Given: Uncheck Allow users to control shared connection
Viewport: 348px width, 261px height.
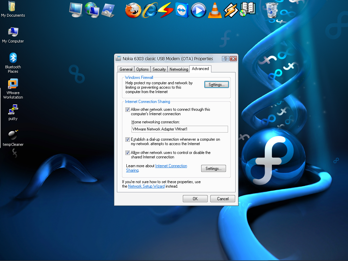Looking at the screenshot, I should pos(127,153).
